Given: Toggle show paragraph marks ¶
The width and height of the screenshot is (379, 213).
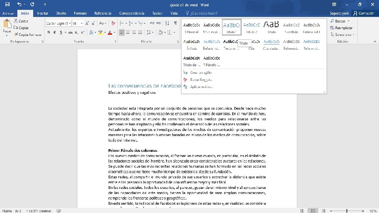Looking at the screenshot, I should (175, 23).
